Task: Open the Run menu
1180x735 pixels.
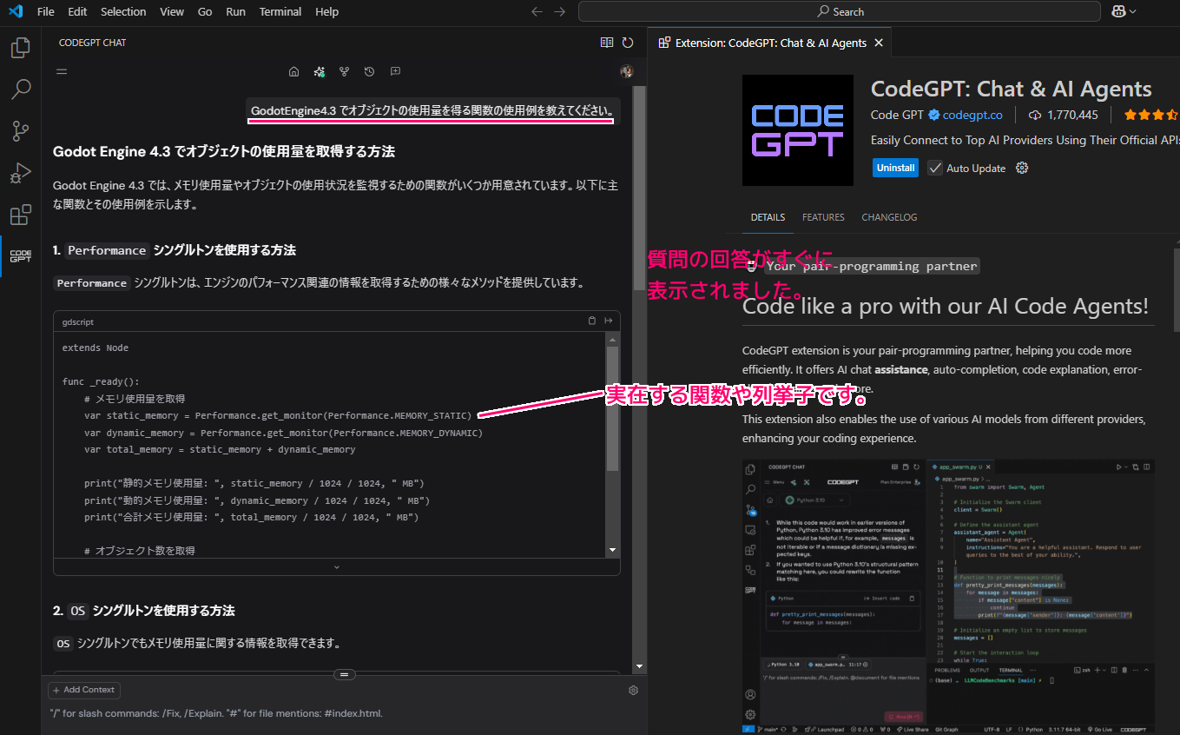Action: [235, 11]
